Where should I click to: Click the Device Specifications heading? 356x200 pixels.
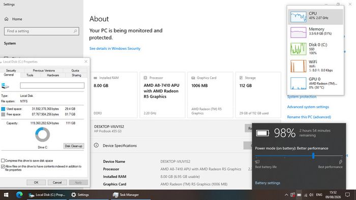(x=120, y=146)
